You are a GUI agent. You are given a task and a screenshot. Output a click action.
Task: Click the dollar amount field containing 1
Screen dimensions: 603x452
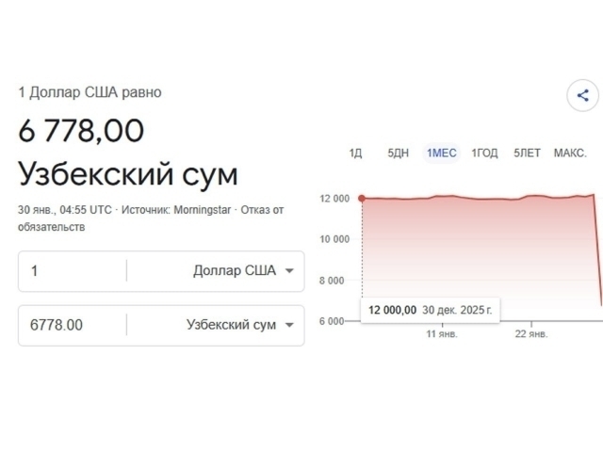75,271
